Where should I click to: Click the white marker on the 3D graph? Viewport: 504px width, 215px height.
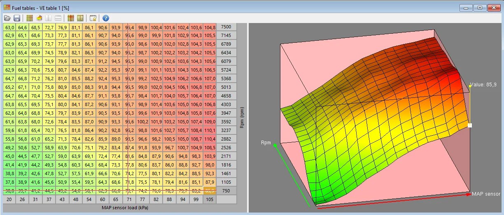coord(470,125)
